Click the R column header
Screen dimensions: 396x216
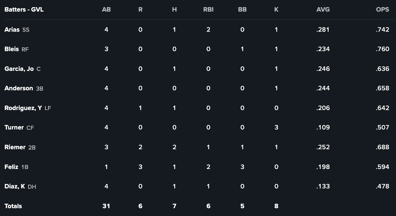(x=140, y=10)
